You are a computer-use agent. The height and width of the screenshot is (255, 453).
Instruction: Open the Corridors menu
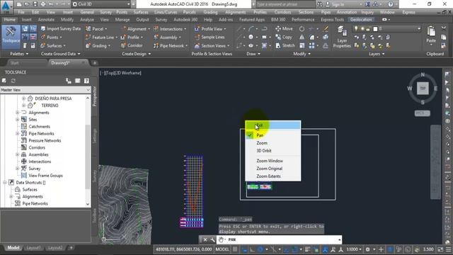pyautogui.click(x=282, y=12)
